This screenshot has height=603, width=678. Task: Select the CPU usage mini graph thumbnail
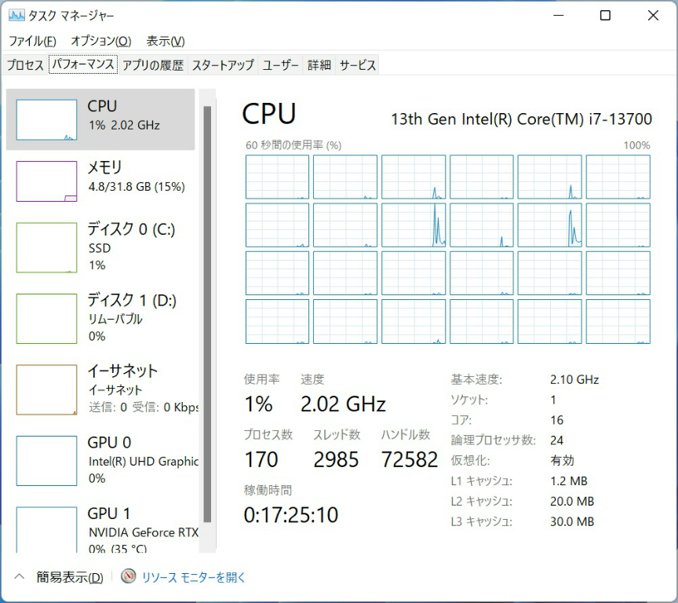(x=46, y=120)
